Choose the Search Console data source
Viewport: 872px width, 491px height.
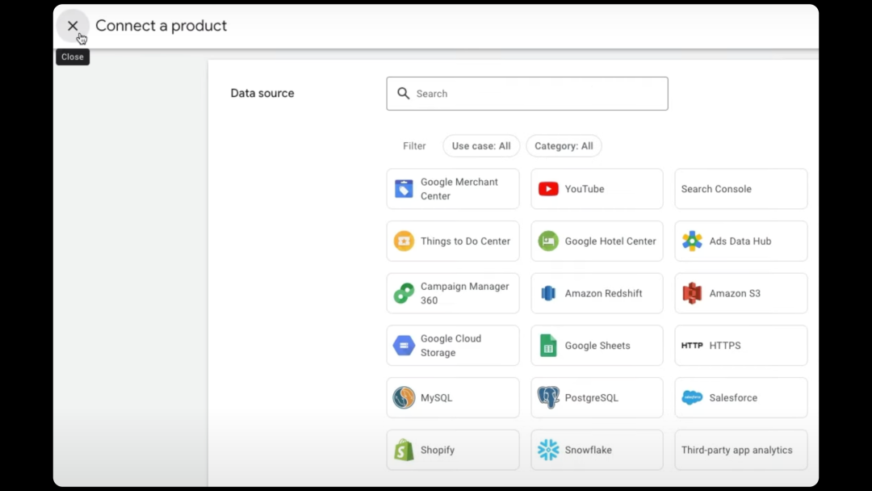coord(740,189)
